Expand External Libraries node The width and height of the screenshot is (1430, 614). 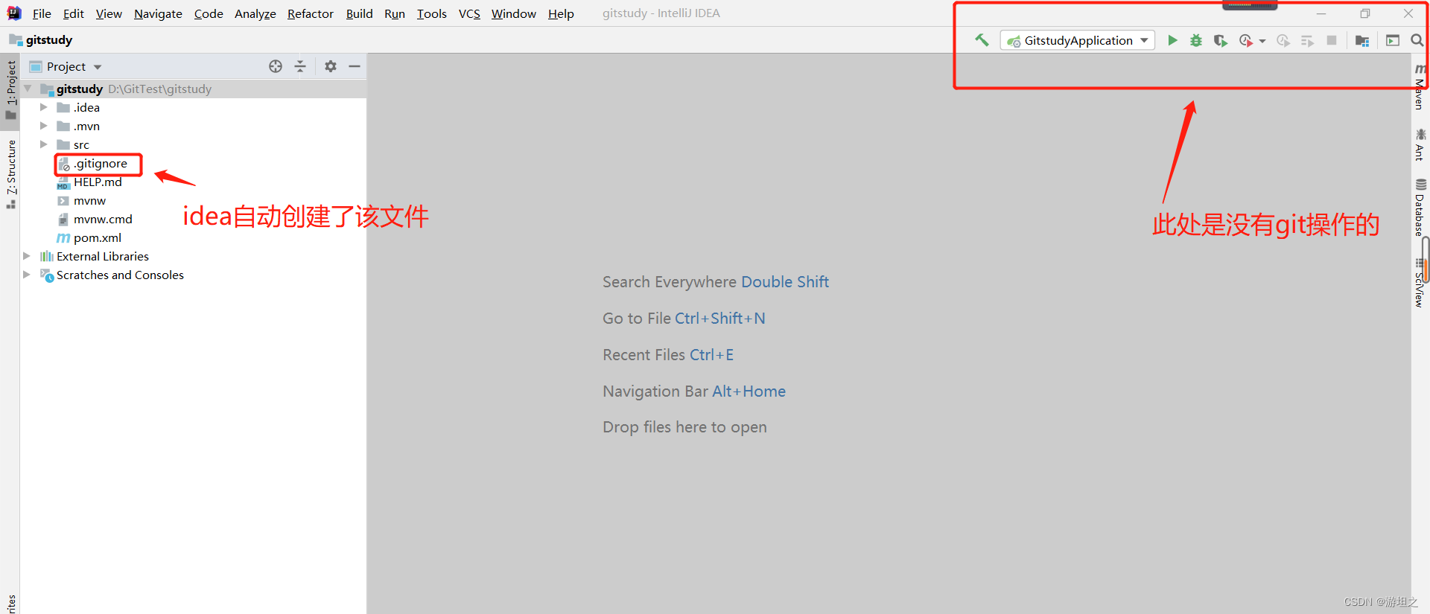27,256
